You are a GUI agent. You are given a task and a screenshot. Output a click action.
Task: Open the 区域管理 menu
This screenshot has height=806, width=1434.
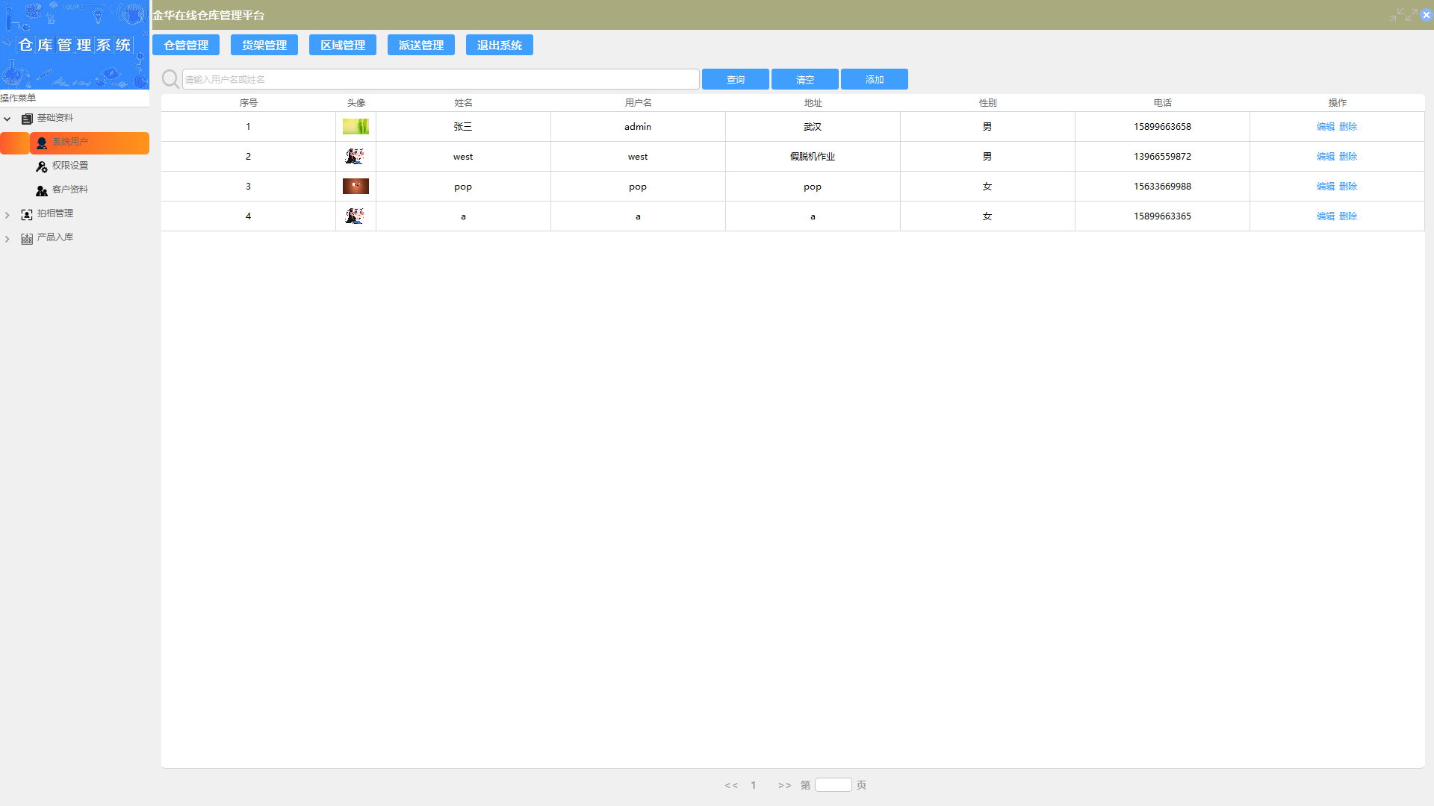(x=343, y=46)
